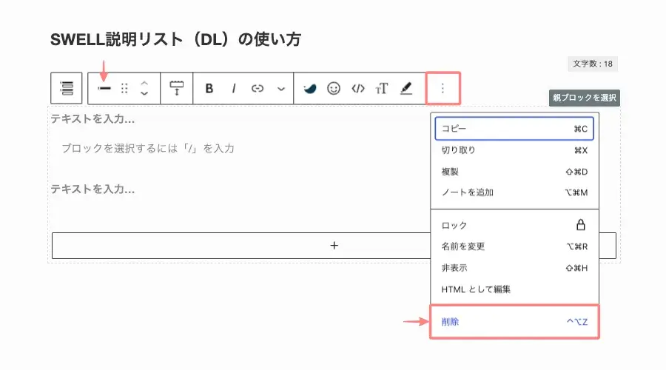Choose 非表示 from the menu
The height and width of the screenshot is (370, 666).
[514, 268]
